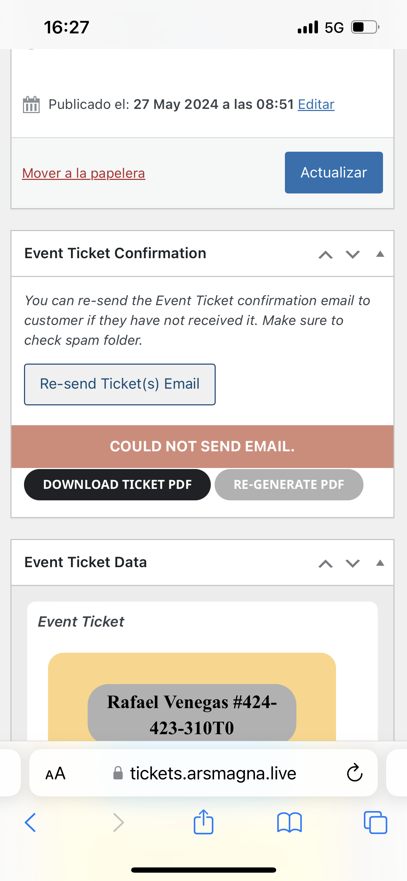This screenshot has height=881, width=407.
Task: Open Safari bookmarks book icon
Action: (289, 823)
